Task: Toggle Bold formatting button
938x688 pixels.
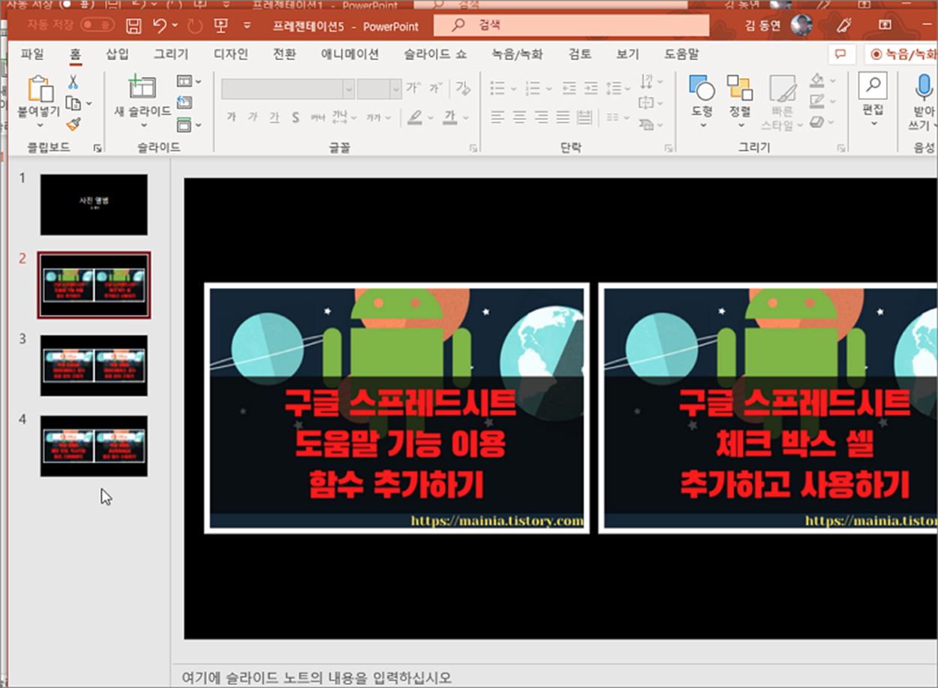Action: click(x=231, y=117)
